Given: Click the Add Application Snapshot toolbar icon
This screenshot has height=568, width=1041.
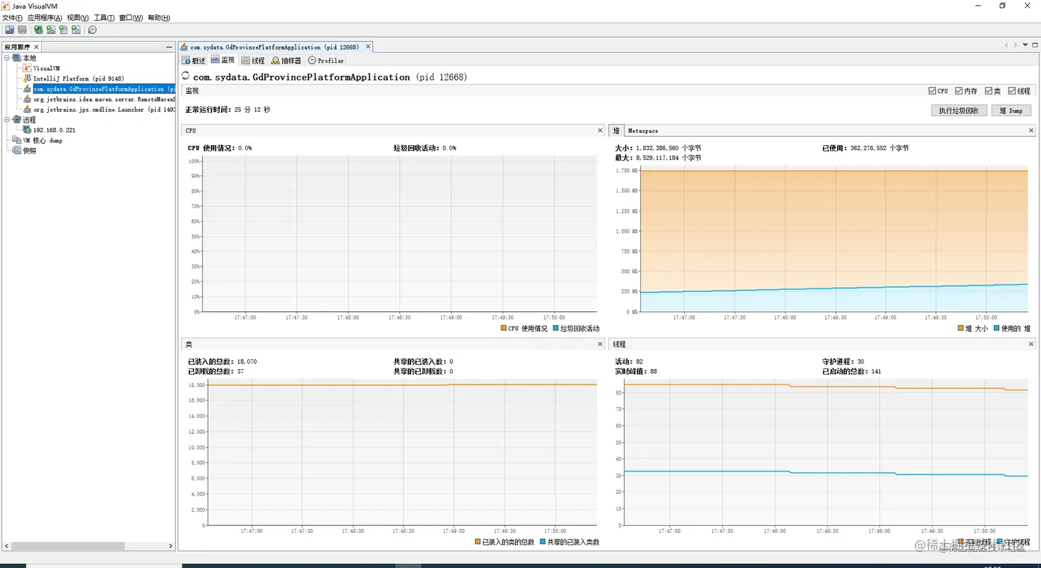Looking at the screenshot, I should tap(76, 30).
